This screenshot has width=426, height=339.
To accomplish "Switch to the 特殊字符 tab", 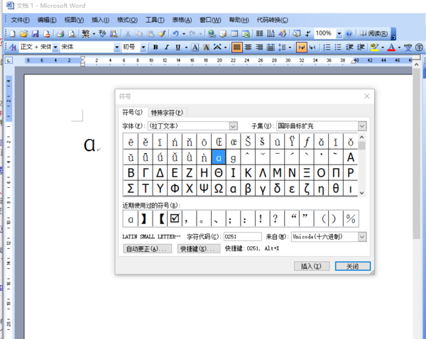I will (167, 113).
